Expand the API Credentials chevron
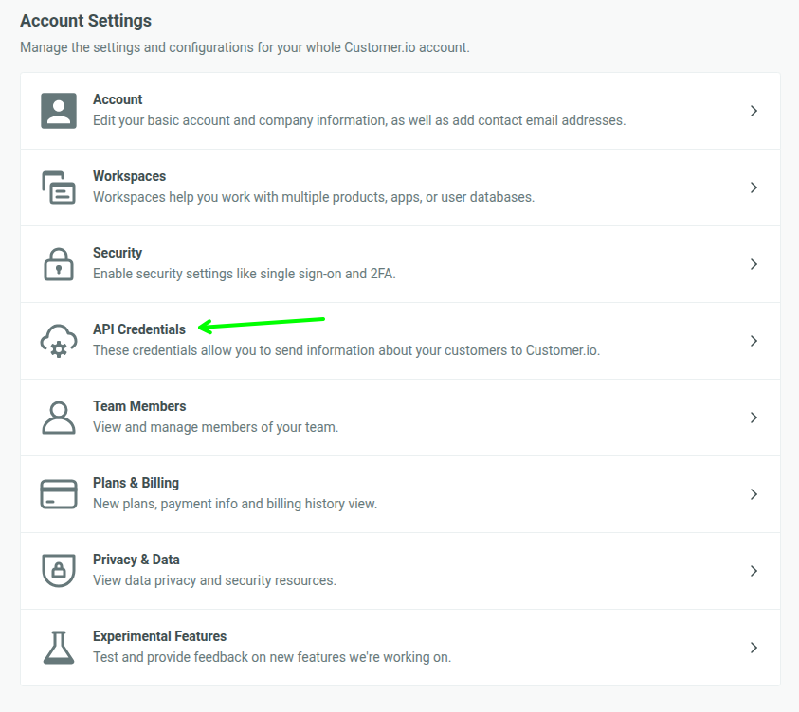Viewport: 799px width, 712px height. [754, 341]
